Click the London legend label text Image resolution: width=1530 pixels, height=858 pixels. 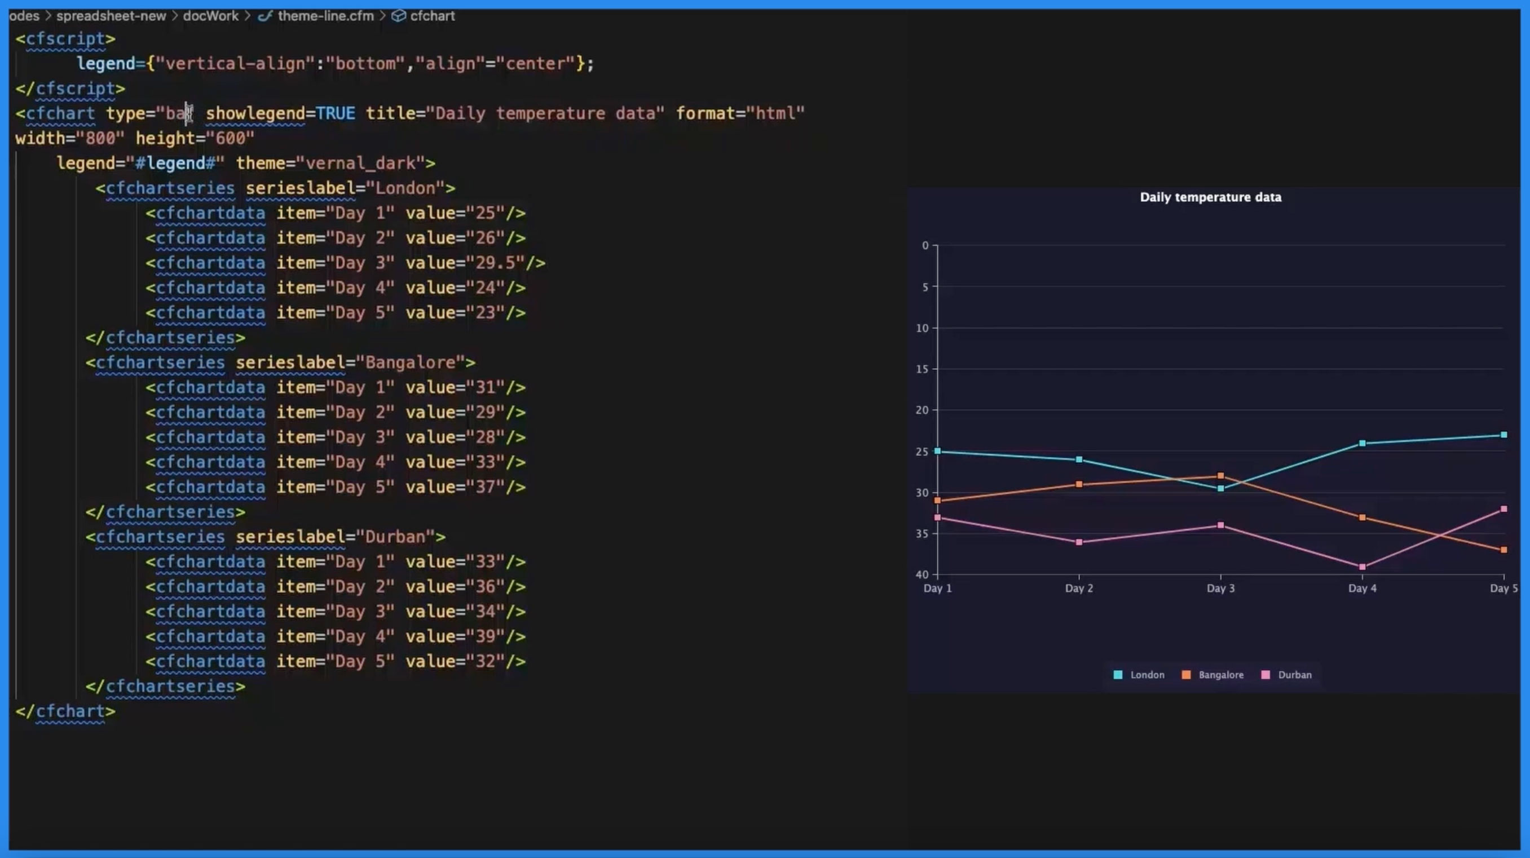[1147, 675]
